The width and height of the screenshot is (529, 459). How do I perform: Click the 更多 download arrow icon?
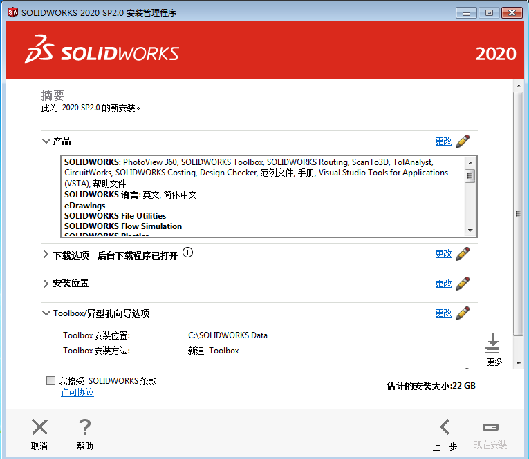493,344
